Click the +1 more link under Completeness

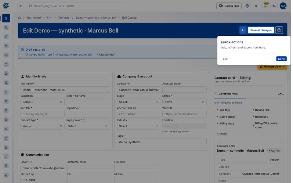click(x=222, y=134)
